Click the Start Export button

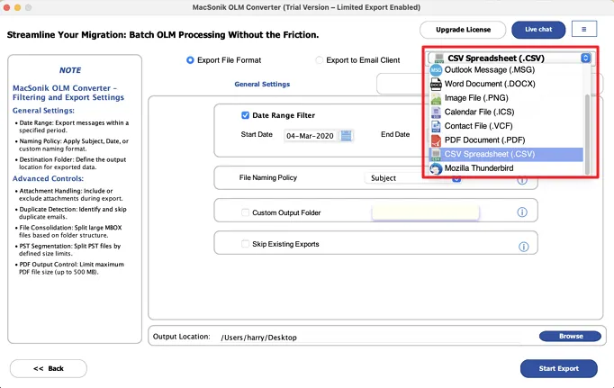point(559,368)
